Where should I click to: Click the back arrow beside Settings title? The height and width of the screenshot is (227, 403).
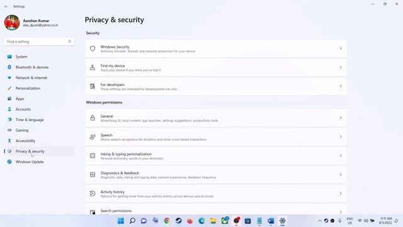6,6
